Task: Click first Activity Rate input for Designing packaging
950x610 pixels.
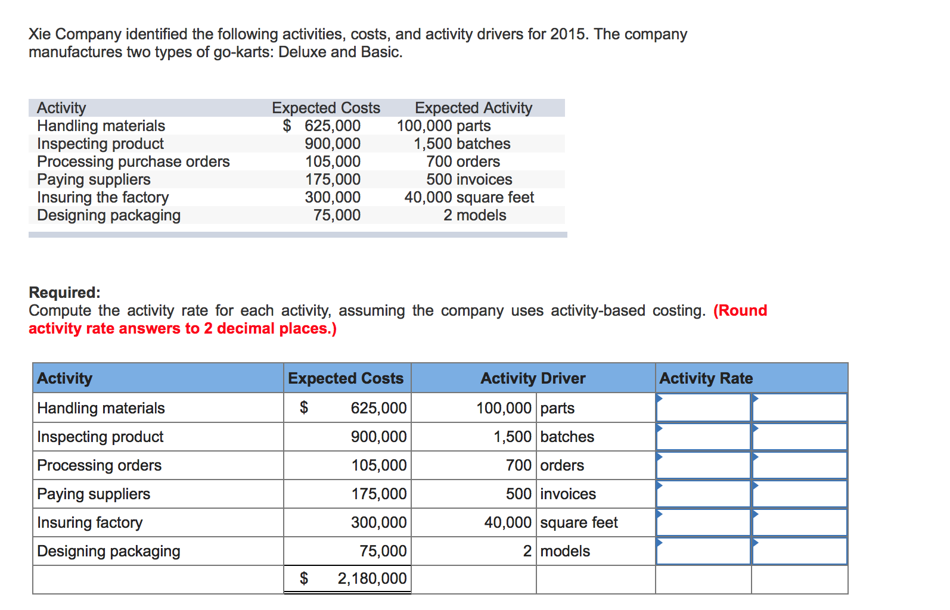Action: [703, 551]
